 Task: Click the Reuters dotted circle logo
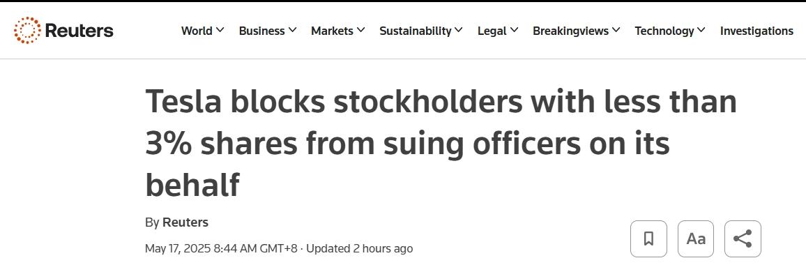click(x=27, y=30)
